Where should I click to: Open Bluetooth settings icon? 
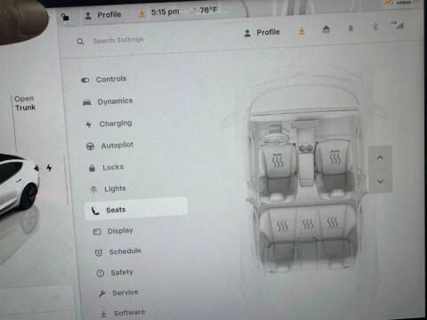[x=375, y=27]
